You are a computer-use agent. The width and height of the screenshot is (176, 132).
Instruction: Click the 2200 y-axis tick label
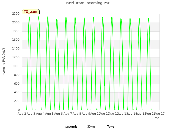[x=16, y=13]
